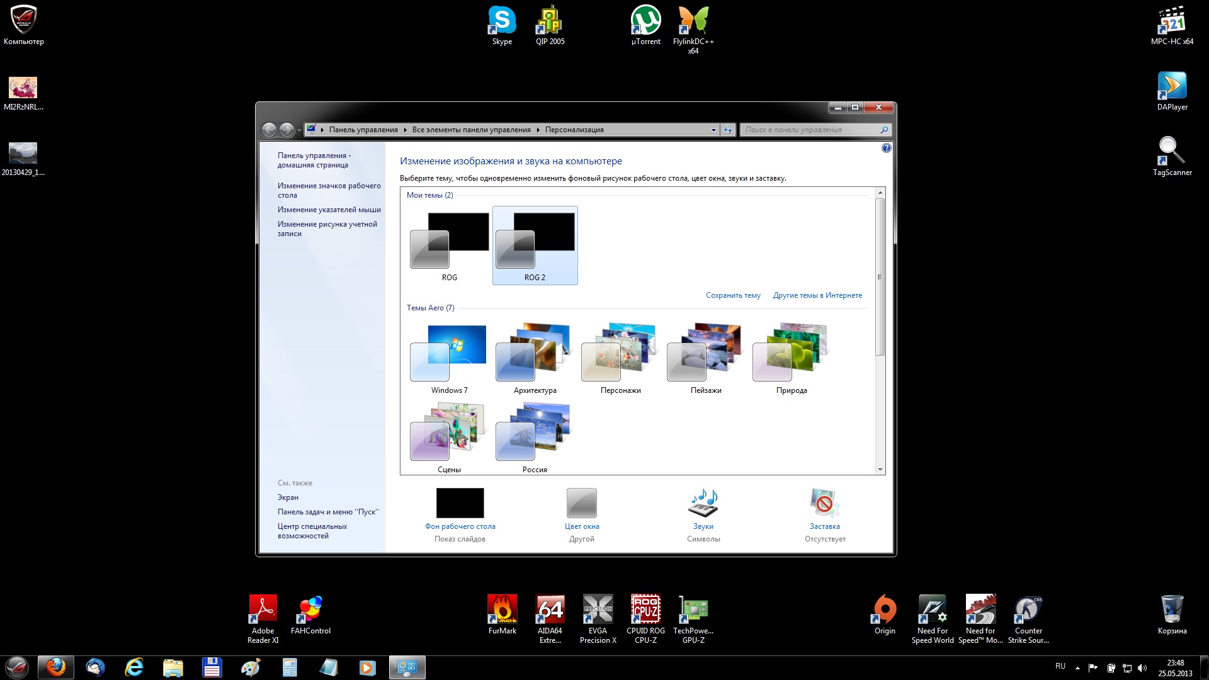Click the refresh button beside address bar

(x=728, y=130)
